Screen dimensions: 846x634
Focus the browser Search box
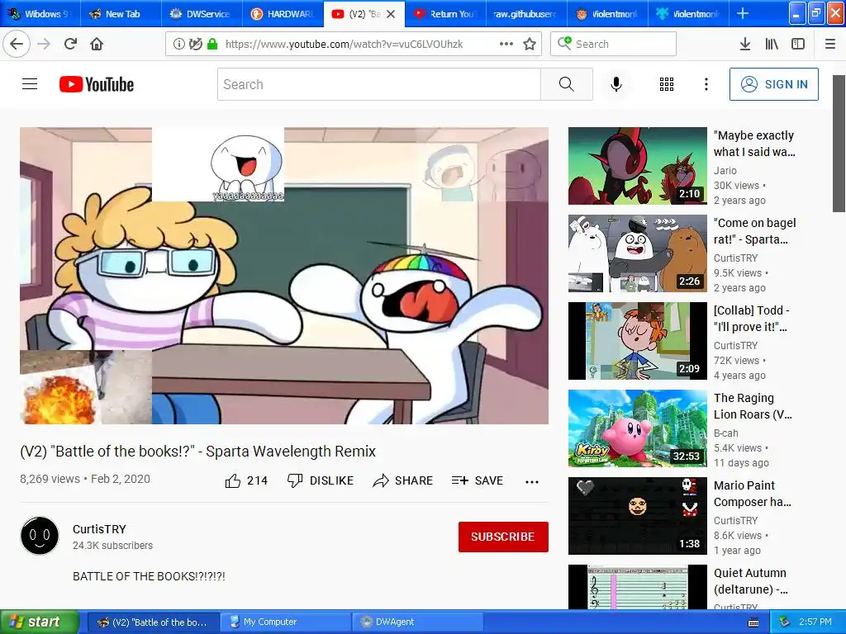tap(614, 45)
